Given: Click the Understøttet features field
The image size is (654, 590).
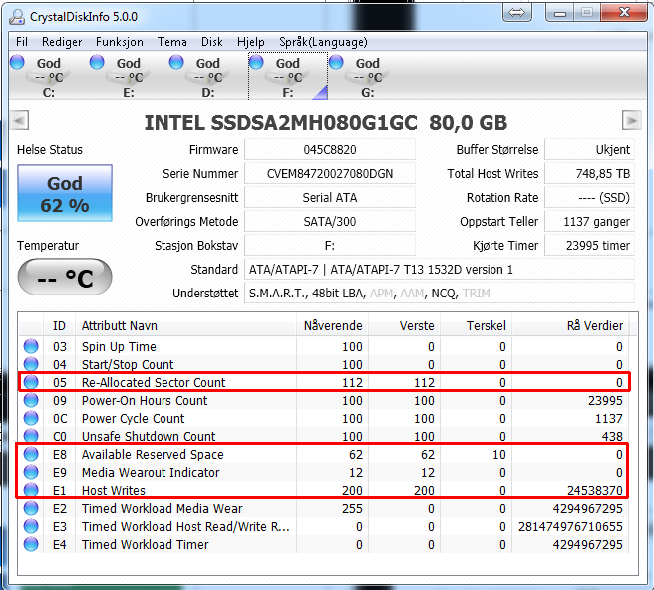Looking at the screenshot, I should [x=440, y=294].
